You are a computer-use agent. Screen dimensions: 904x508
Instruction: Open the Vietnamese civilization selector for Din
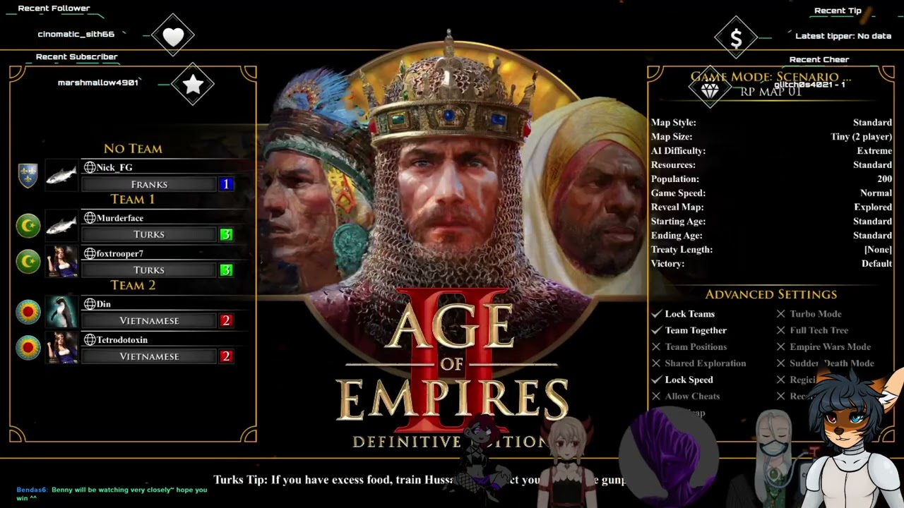coord(149,320)
